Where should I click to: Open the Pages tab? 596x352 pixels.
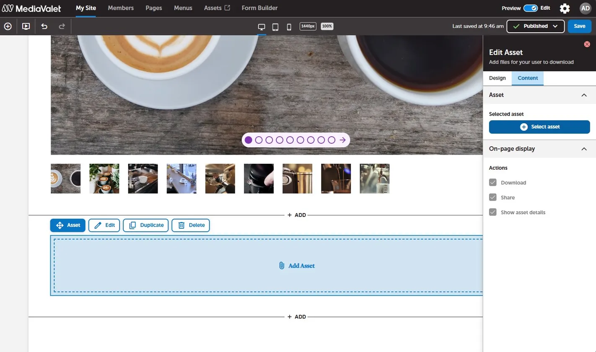[x=154, y=8]
